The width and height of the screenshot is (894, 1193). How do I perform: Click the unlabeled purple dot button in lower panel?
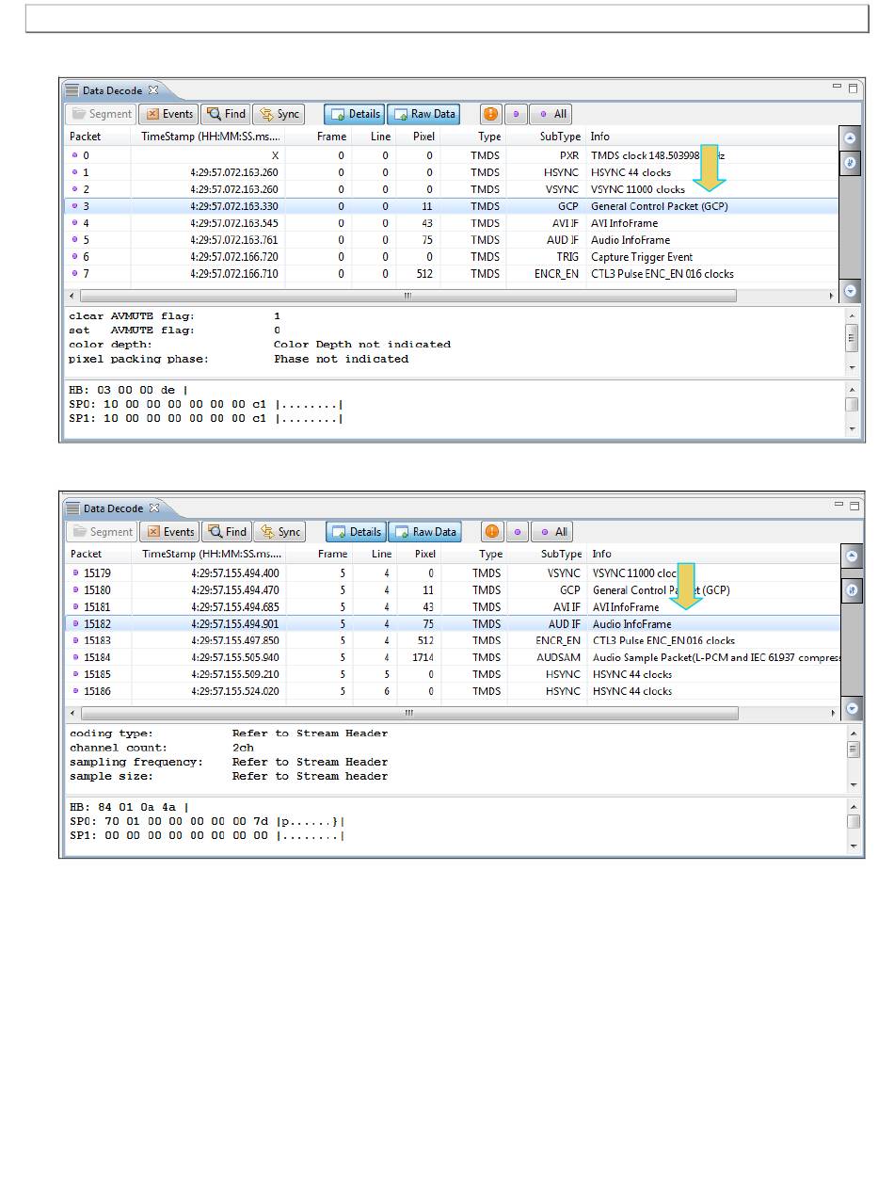pos(518,532)
